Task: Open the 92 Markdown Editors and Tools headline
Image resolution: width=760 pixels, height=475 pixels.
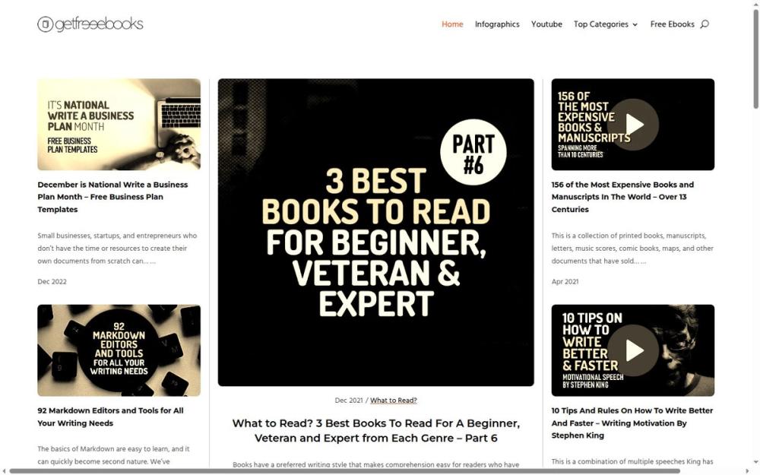Action: (x=110, y=416)
